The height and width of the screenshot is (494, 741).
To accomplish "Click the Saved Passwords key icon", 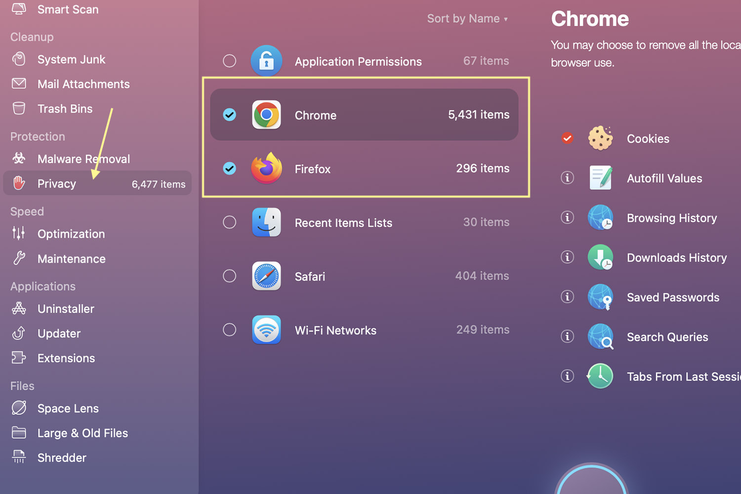I will [600, 297].
